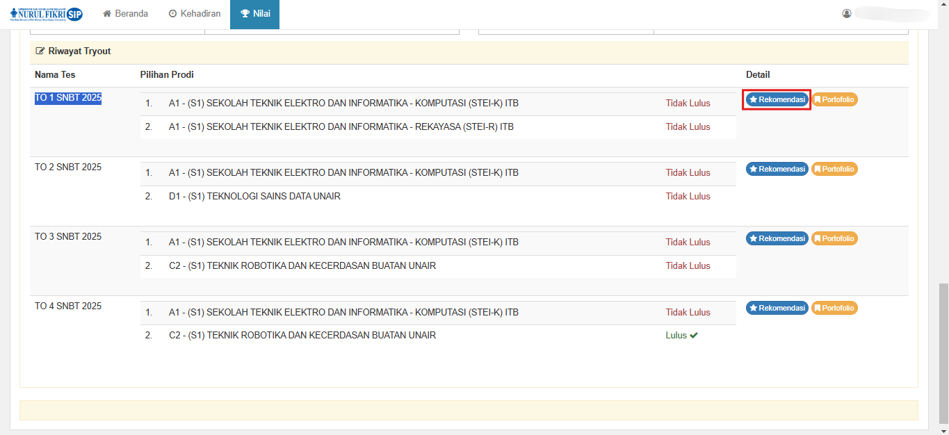Open Portofolio for TO 2 SNBT 2025
This screenshot has width=949, height=435.
coord(834,169)
